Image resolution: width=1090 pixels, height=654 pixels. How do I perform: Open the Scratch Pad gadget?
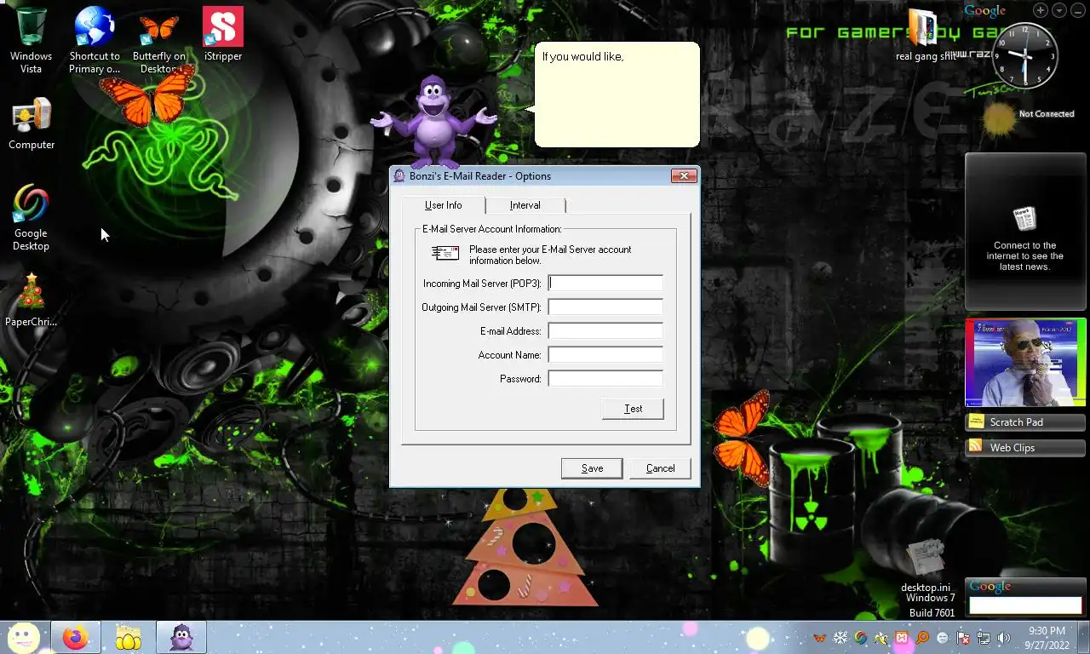click(1025, 422)
